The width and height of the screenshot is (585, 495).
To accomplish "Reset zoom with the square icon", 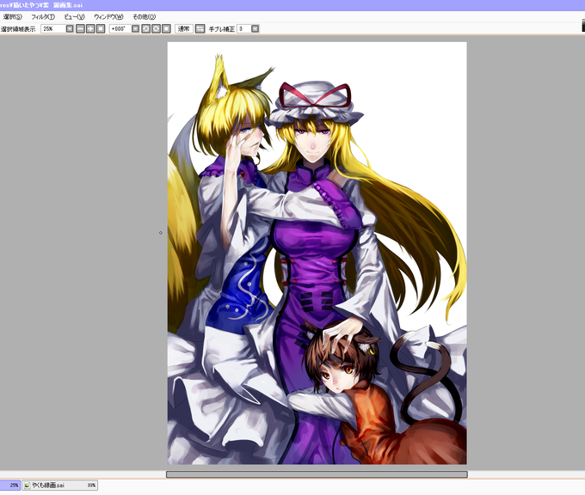I will [x=101, y=28].
